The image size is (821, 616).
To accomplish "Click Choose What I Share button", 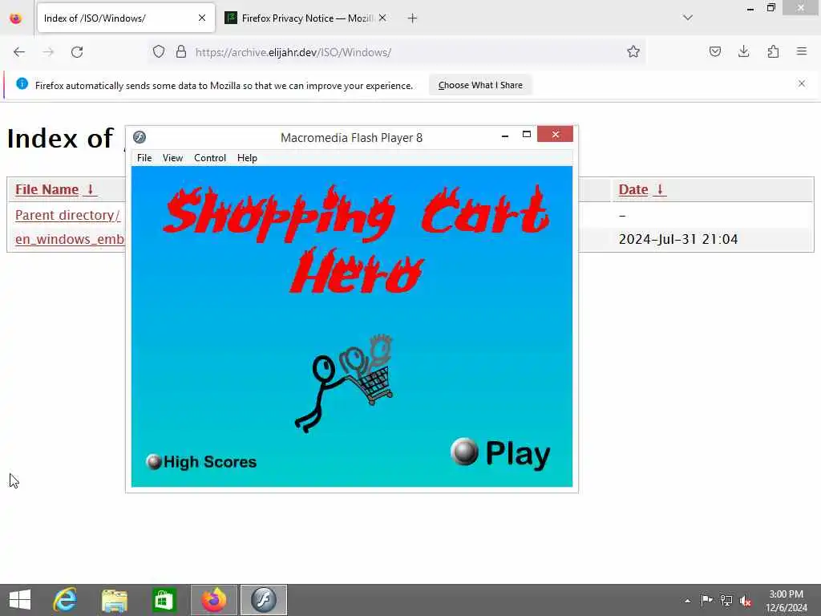I will (480, 85).
